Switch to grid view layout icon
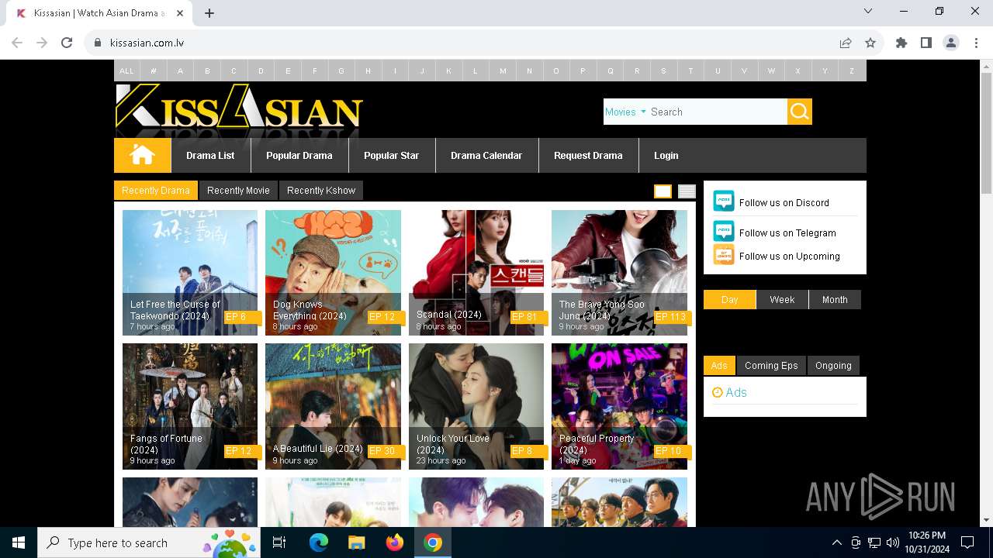Image resolution: width=993 pixels, height=558 pixels. pos(663,191)
